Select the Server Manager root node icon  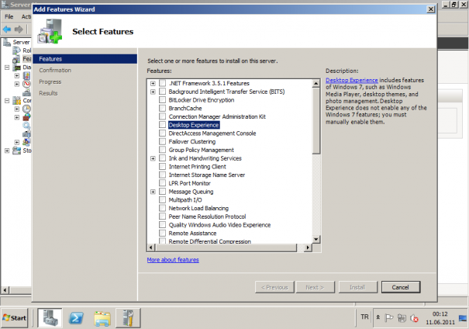point(7,42)
